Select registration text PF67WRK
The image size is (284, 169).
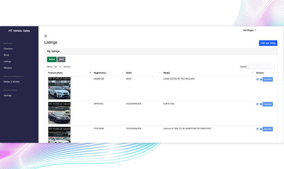click(99, 128)
